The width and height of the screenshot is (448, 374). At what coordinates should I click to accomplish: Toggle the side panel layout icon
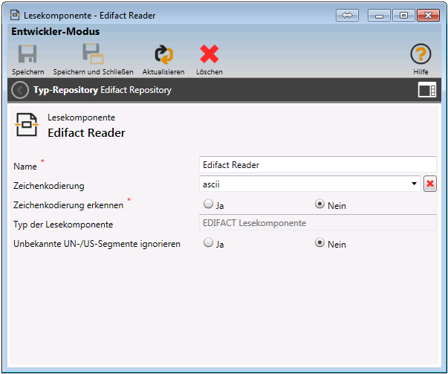click(426, 90)
